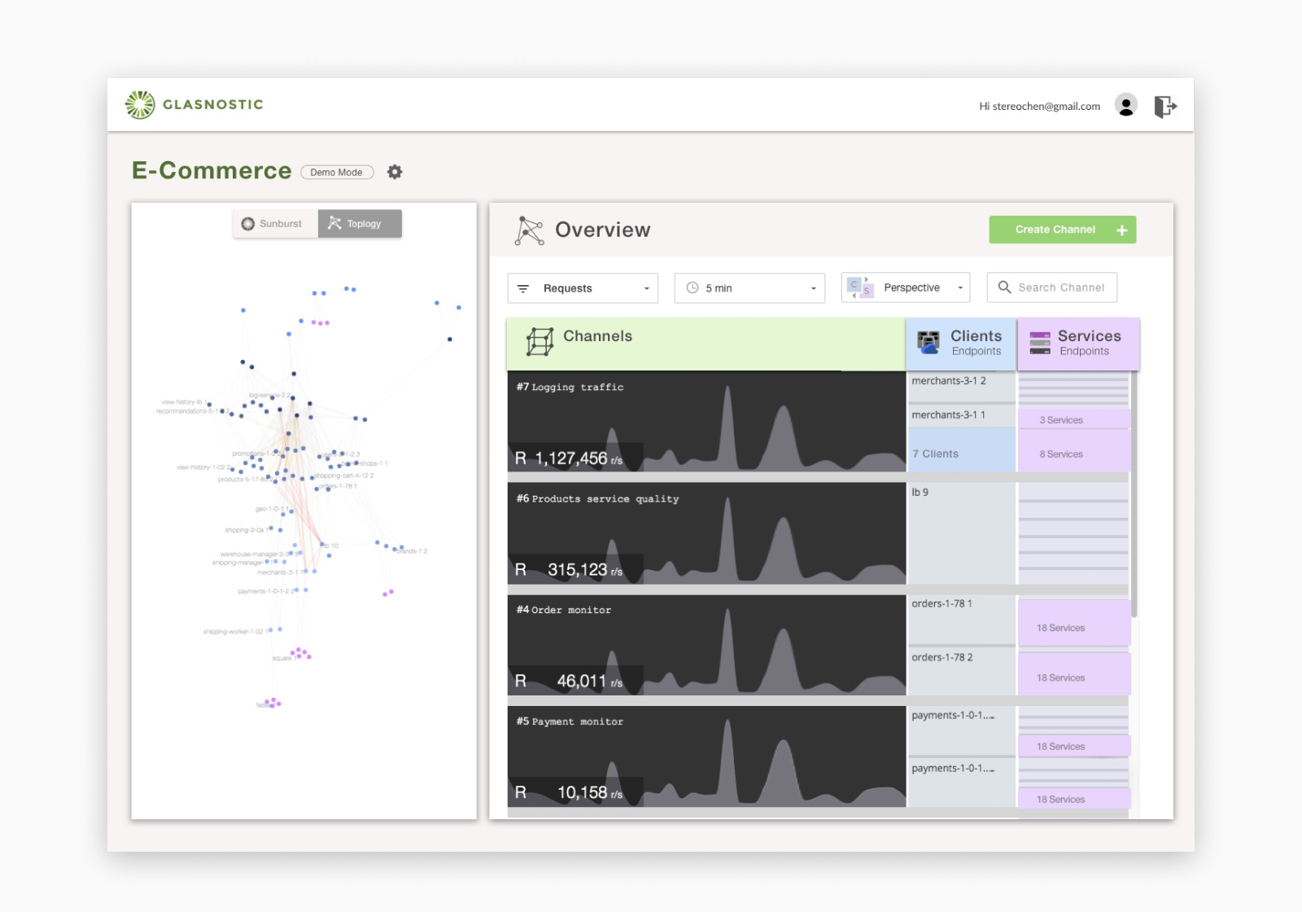This screenshot has height=912, width=1302.
Task: Click the Create Channel button
Action: pos(1055,230)
